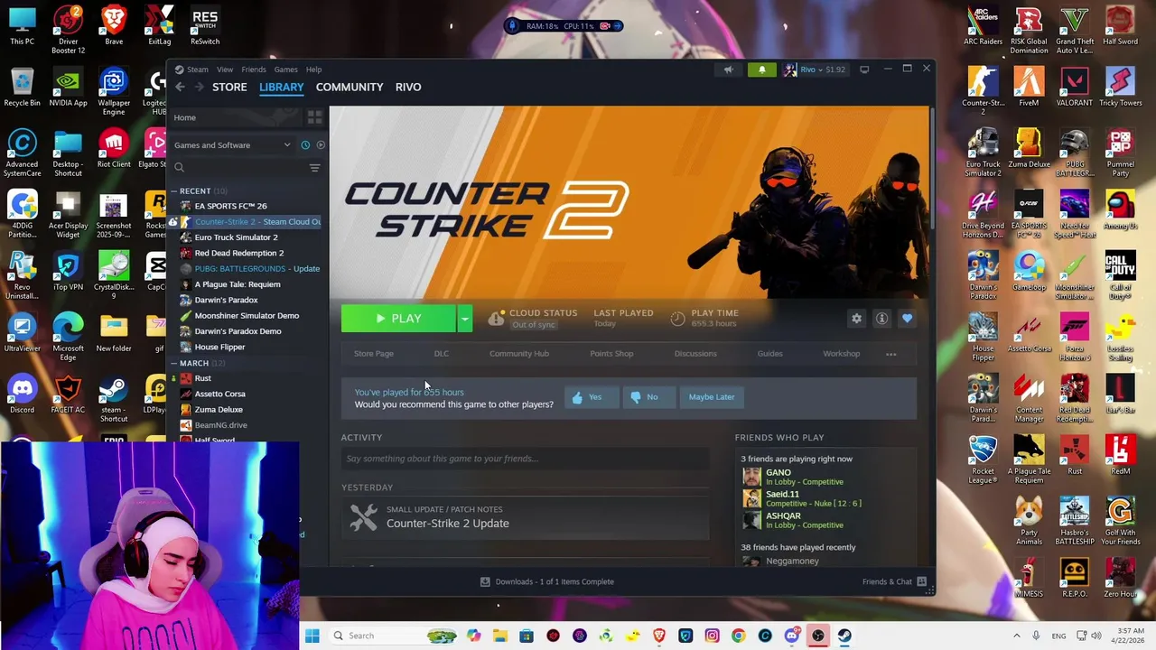Image resolution: width=1156 pixels, height=650 pixels.
Task: Open the green Steam notifications bell
Action: tap(761, 70)
